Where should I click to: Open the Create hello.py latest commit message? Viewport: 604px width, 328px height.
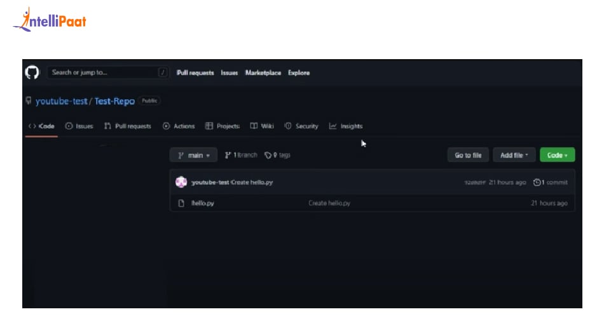tap(252, 182)
